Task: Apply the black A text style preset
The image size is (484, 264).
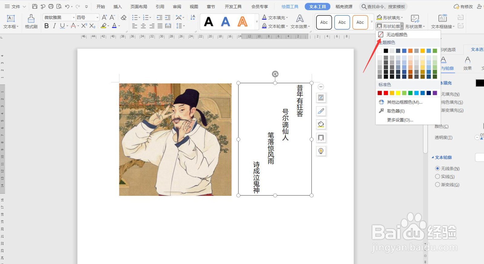Action: [x=209, y=22]
